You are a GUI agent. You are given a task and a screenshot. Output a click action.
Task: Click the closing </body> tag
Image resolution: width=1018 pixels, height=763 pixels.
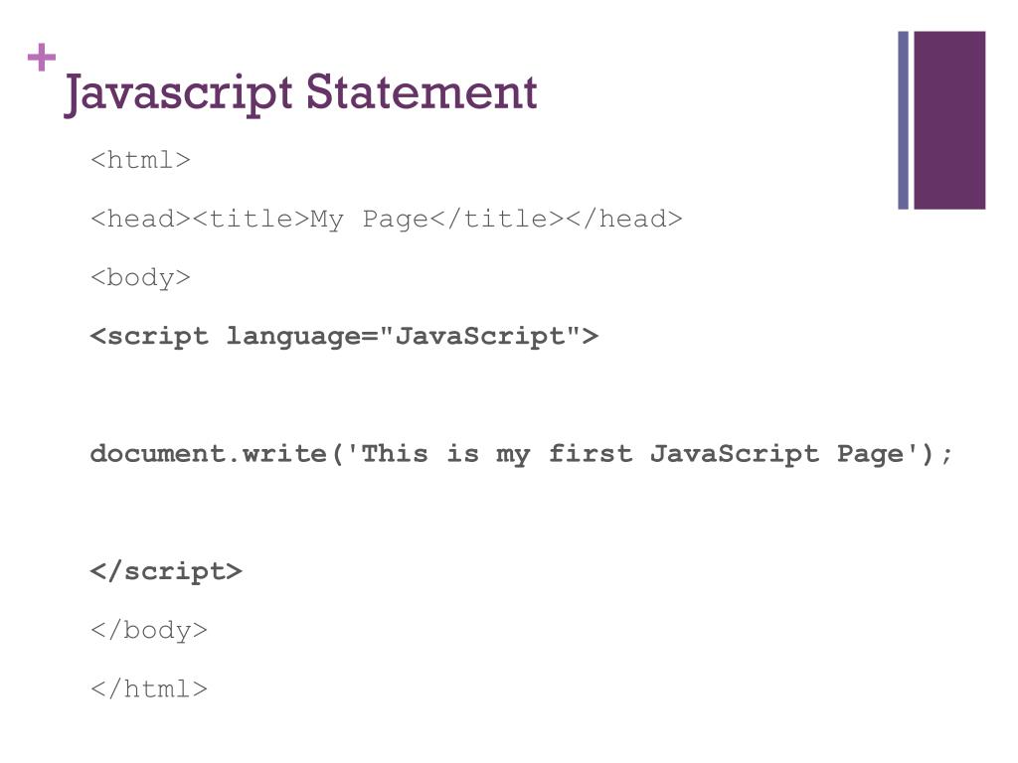(x=149, y=630)
